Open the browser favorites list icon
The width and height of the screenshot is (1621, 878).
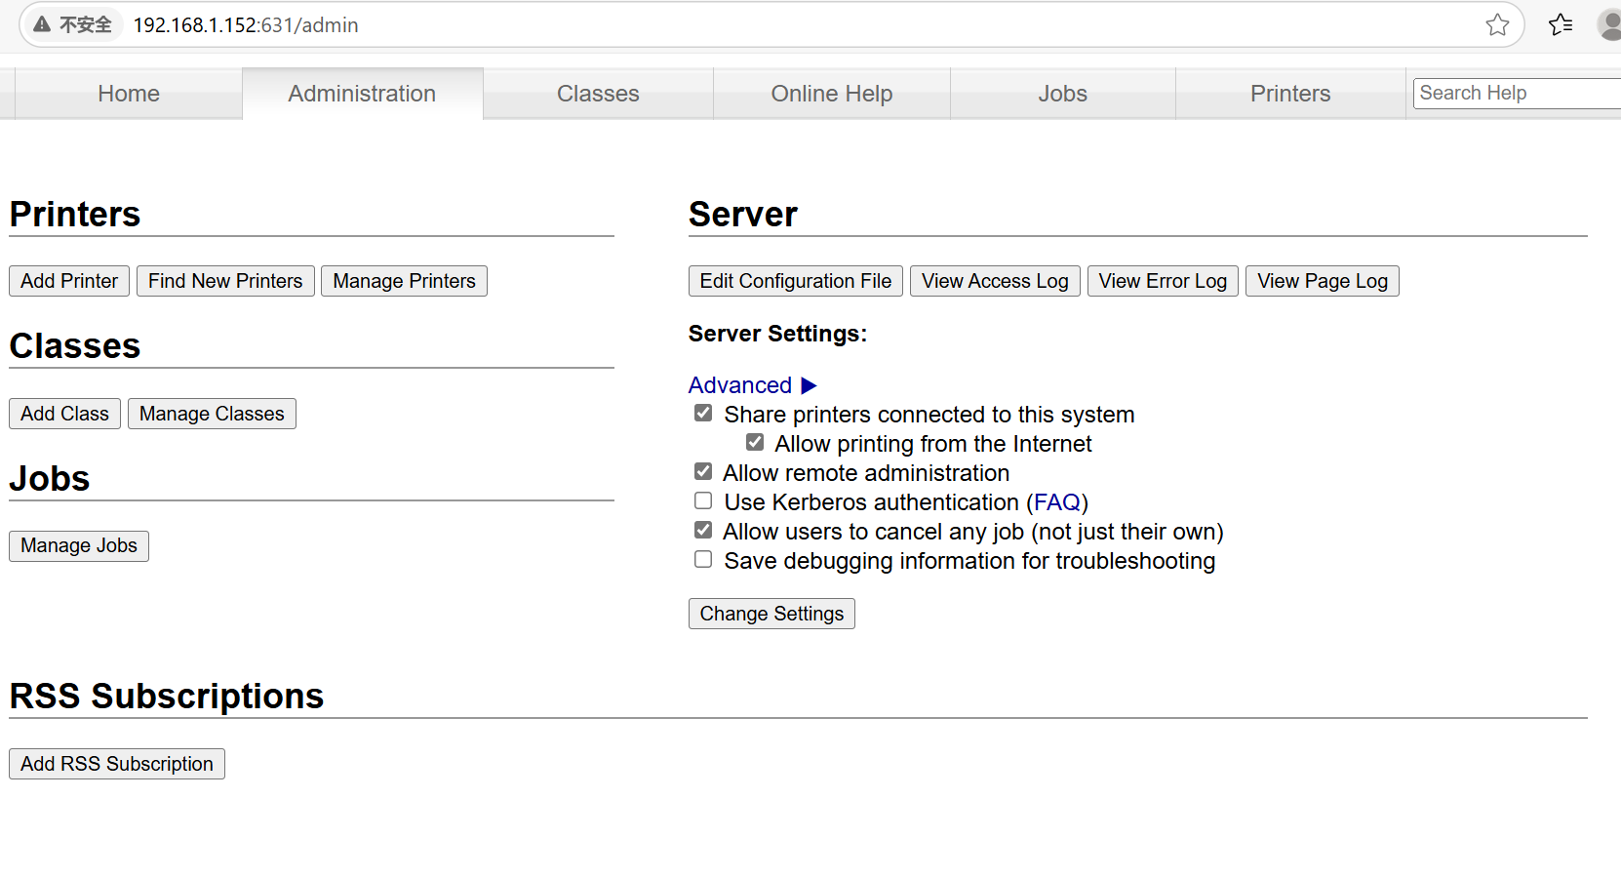pyautogui.click(x=1561, y=25)
